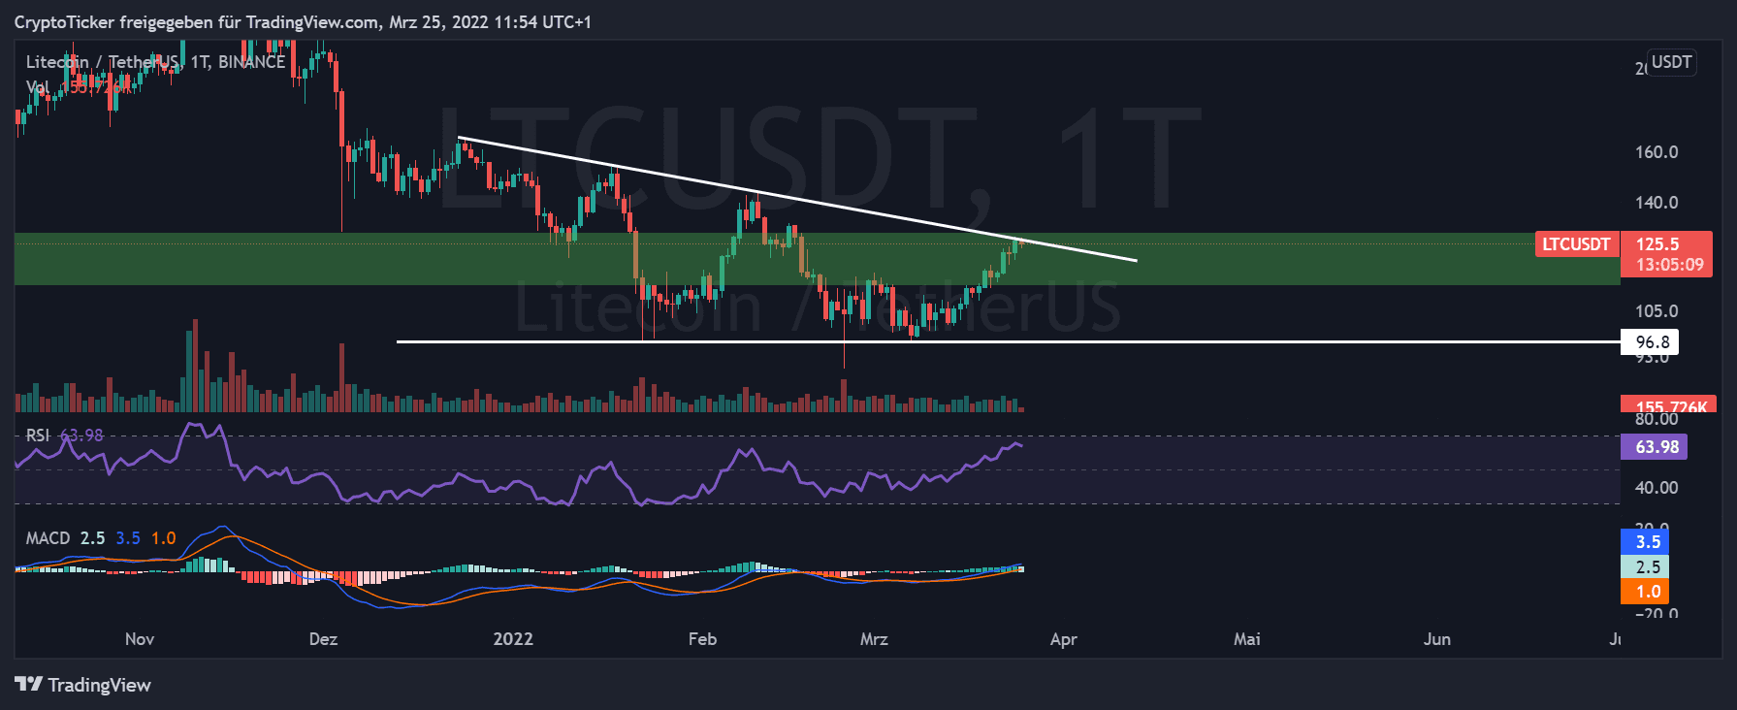Click the orange MACD 1.0 value tag

[1645, 592]
